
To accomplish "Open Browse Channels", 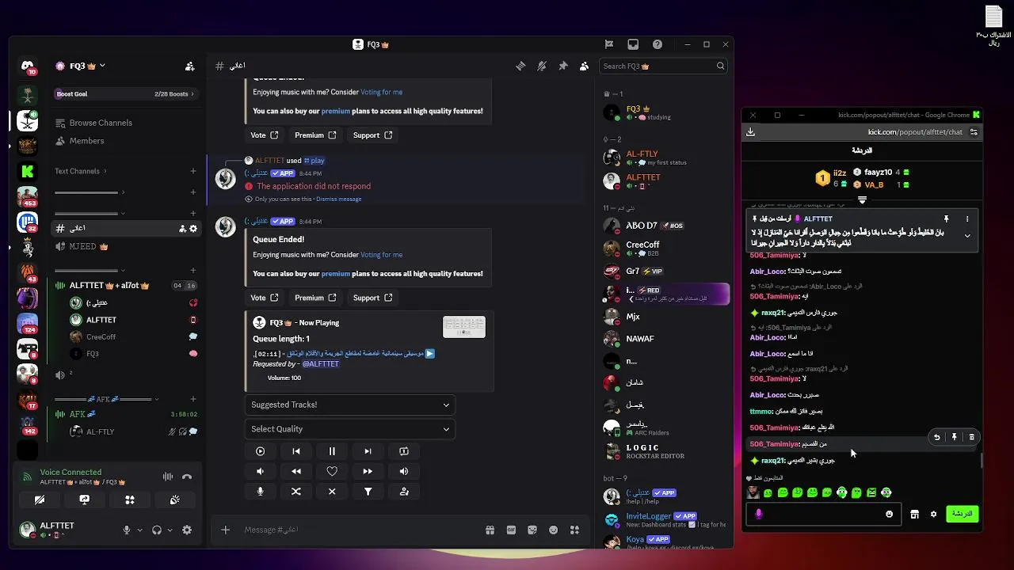I will (124, 123).
